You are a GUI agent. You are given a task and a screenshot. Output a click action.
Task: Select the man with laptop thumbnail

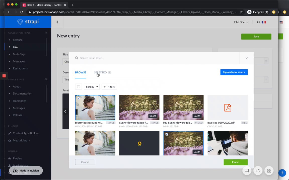[x=228, y=143]
